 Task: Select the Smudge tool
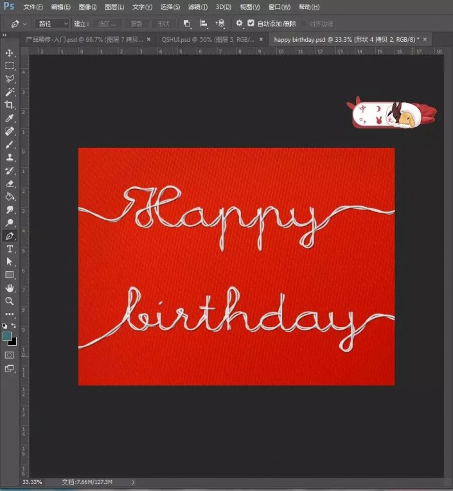point(10,210)
